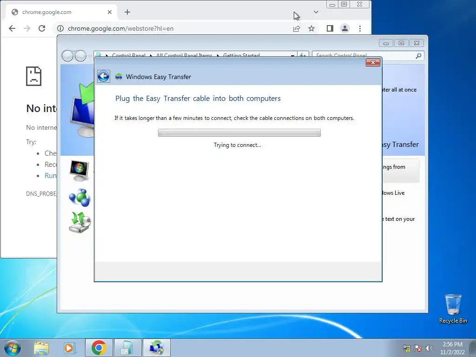The width and height of the screenshot is (476, 357).
Task: Switch to Control Panel taskbar button
Action: click(127, 348)
